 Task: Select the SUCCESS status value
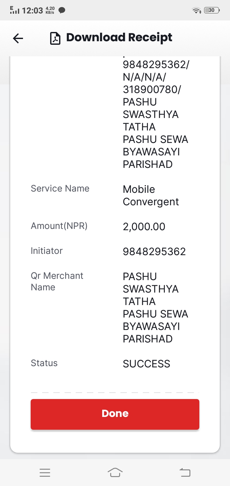[x=146, y=364]
